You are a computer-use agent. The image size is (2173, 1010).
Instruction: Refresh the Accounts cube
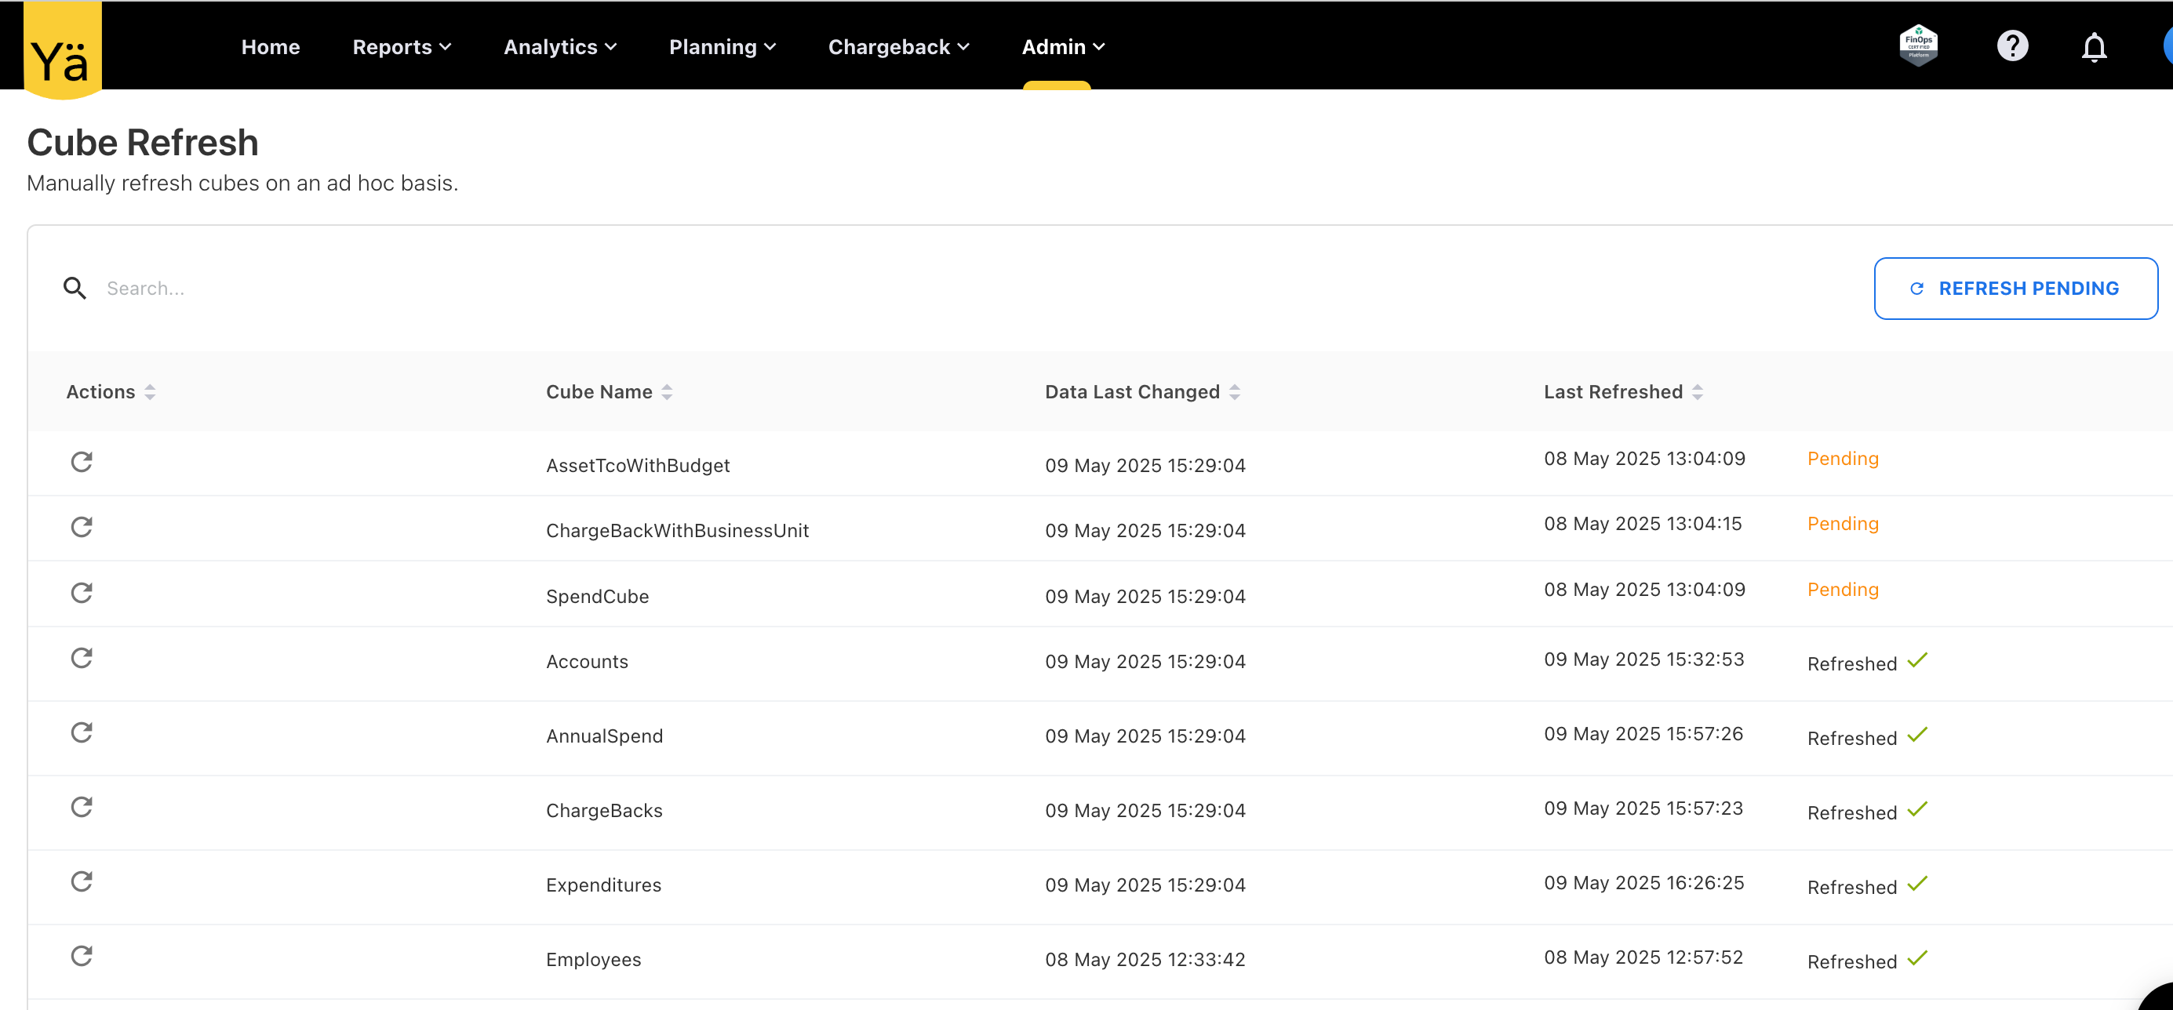pos(81,658)
